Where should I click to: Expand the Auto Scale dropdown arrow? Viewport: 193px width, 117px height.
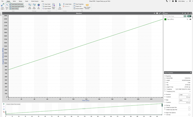4,9
